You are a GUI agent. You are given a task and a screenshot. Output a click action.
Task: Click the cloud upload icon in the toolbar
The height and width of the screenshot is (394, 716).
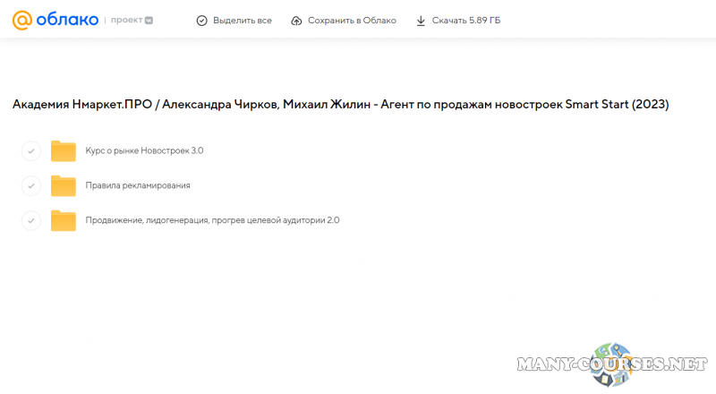coord(297,20)
